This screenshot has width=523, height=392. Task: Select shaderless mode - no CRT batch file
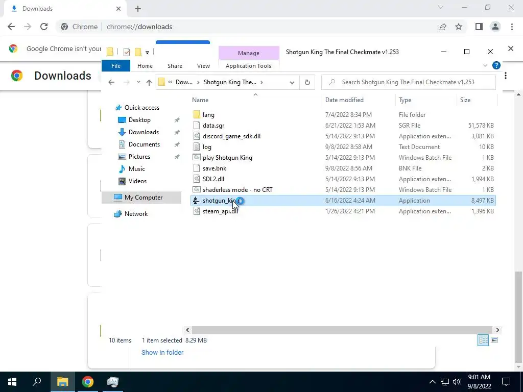pyautogui.click(x=237, y=189)
